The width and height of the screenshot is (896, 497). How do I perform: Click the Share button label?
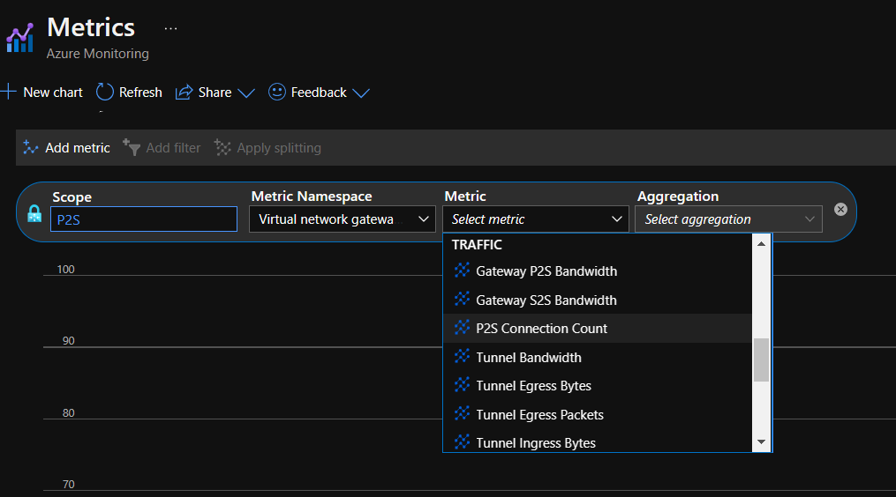[215, 93]
